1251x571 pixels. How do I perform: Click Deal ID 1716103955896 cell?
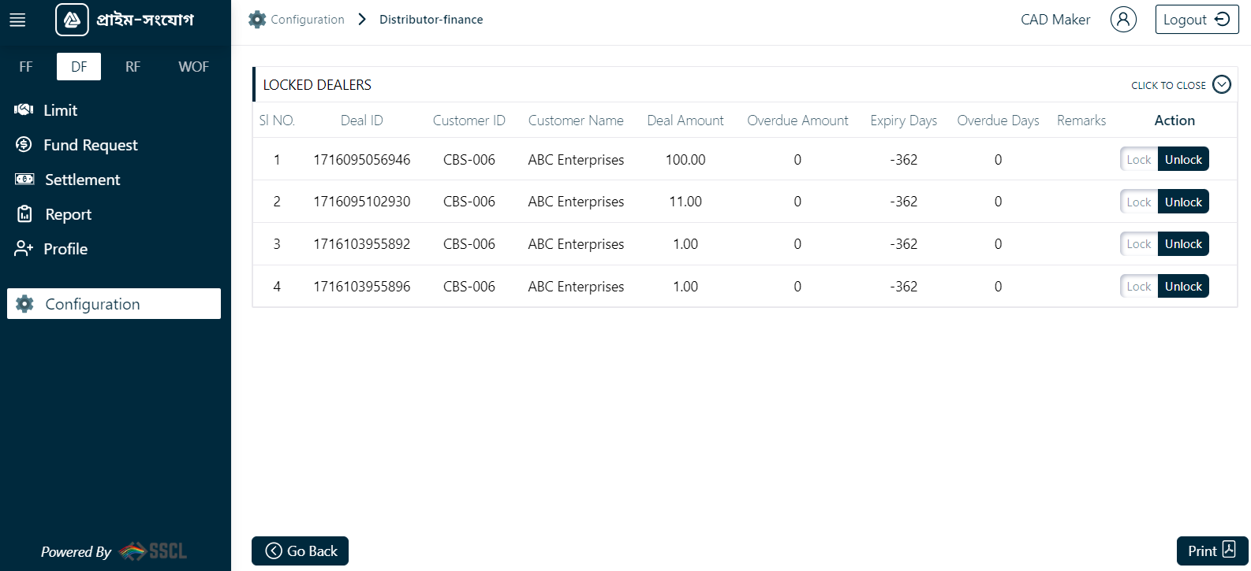click(x=362, y=287)
